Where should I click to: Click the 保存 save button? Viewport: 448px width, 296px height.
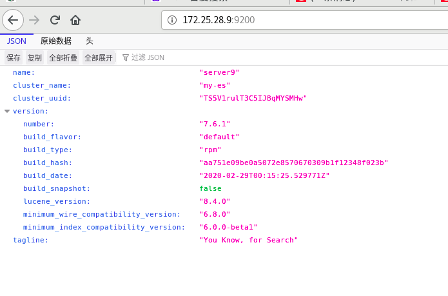pyautogui.click(x=14, y=57)
